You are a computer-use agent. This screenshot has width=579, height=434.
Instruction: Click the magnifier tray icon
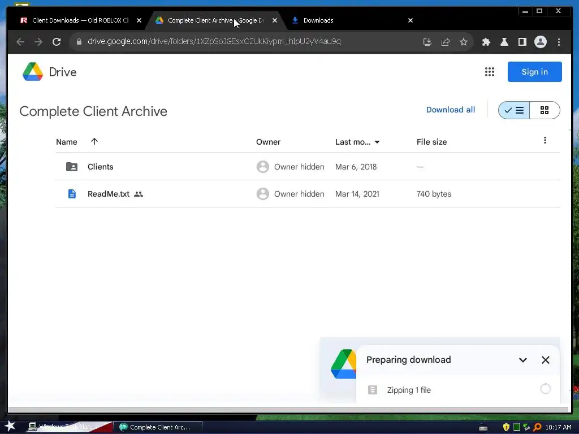[537, 427]
